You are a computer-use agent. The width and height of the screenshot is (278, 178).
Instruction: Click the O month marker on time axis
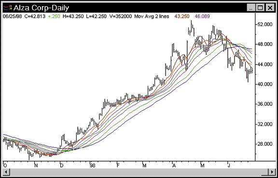[x=5, y=165]
